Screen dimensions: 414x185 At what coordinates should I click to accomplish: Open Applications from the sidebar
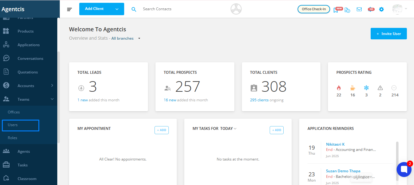(29, 45)
